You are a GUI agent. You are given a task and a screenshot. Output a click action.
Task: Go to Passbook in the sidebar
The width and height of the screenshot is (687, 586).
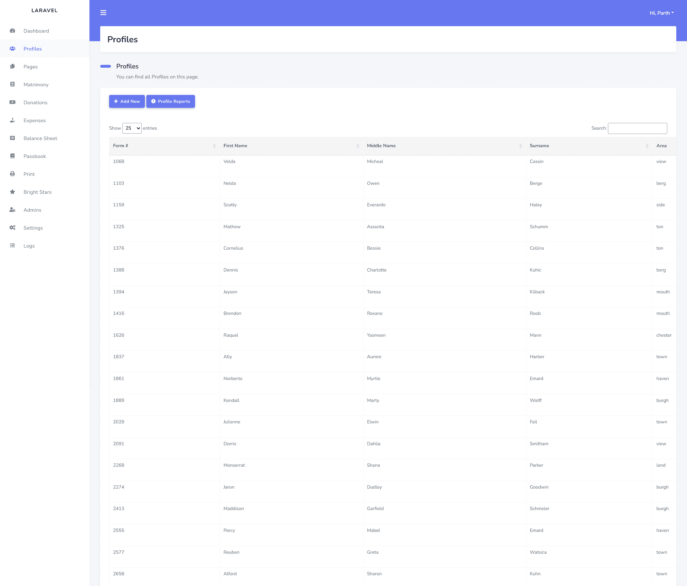click(x=34, y=156)
